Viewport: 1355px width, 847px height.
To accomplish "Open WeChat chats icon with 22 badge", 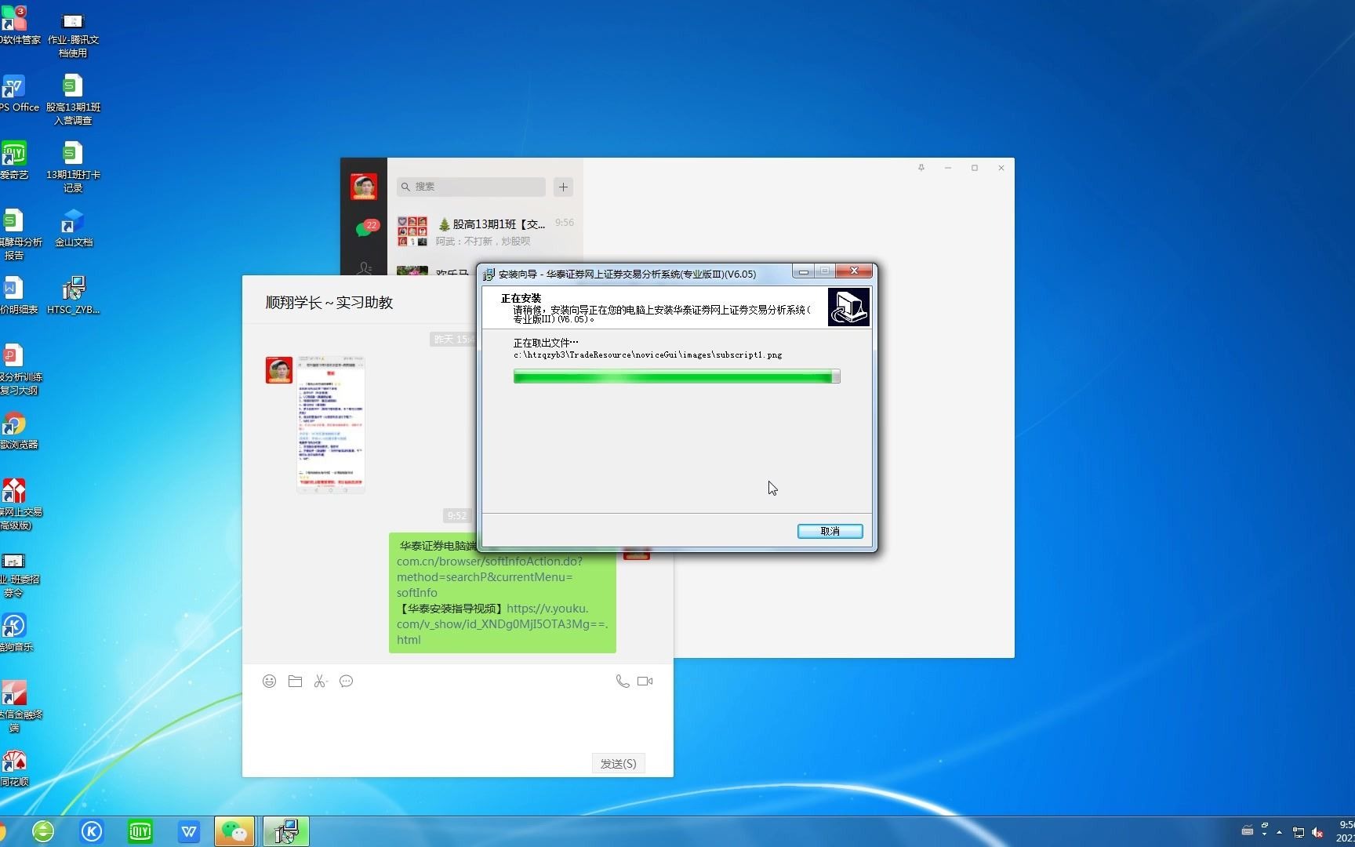I will pos(365,228).
